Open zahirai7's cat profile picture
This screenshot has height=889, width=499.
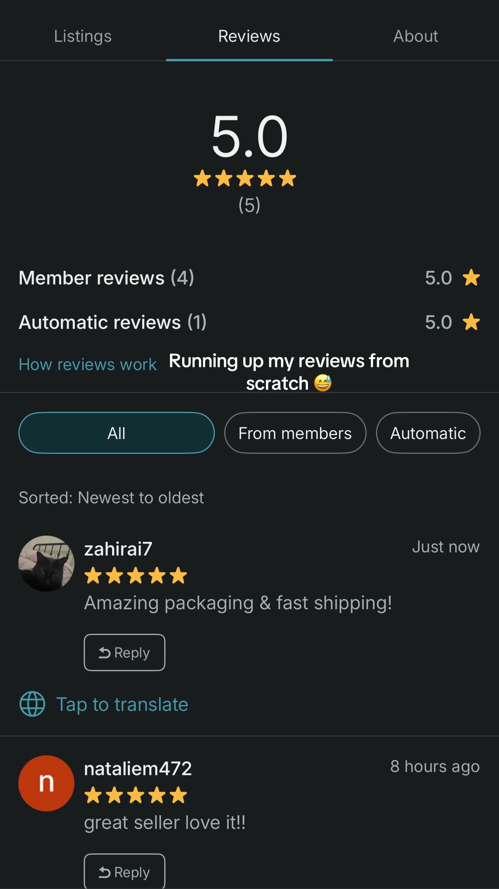pyautogui.click(x=46, y=564)
